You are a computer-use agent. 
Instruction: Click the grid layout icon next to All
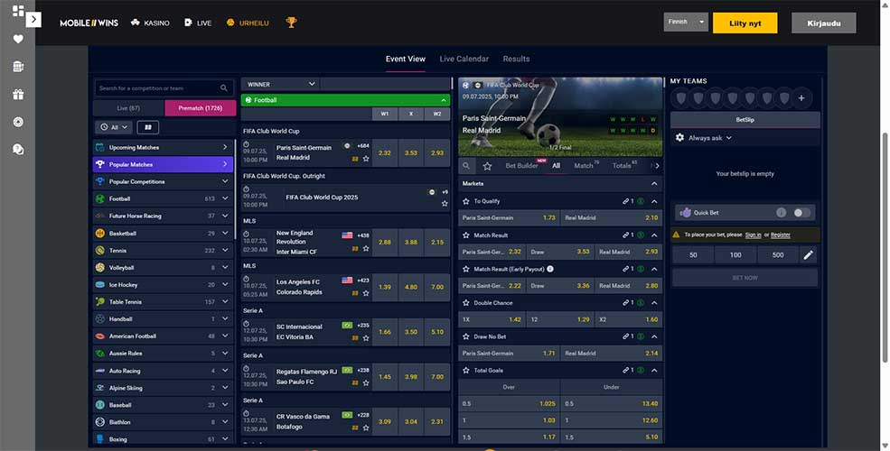pos(148,127)
